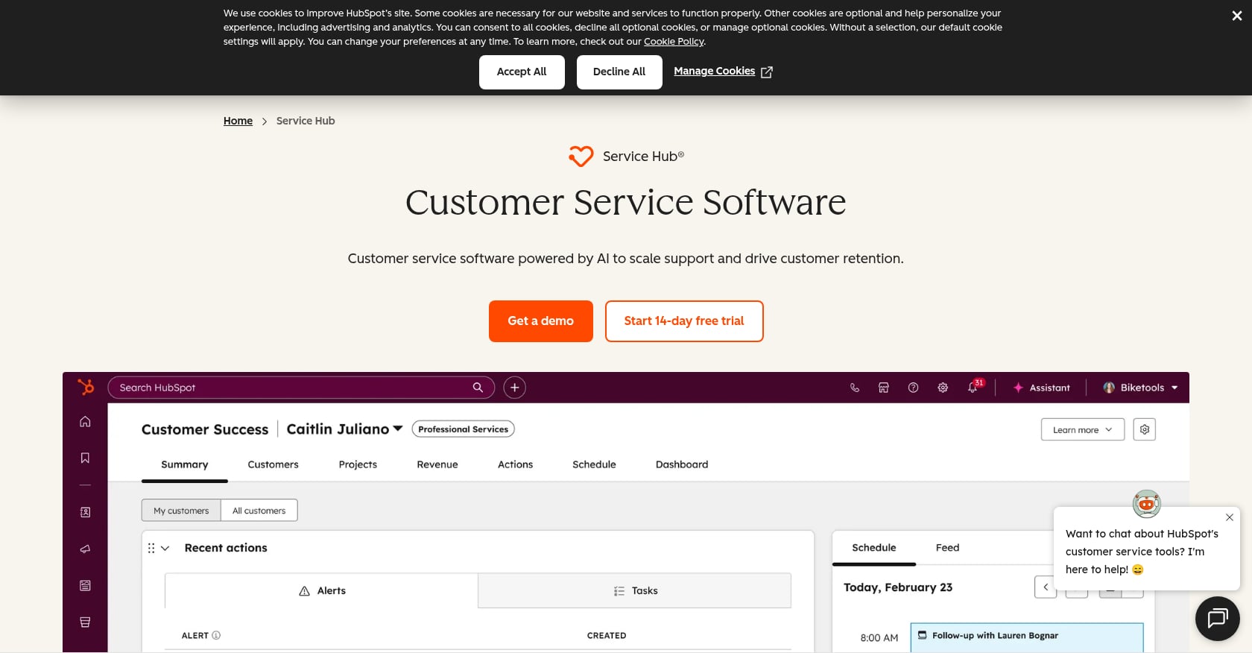
Task: Dismiss the cookie banner with X
Action: tap(1236, 16)
